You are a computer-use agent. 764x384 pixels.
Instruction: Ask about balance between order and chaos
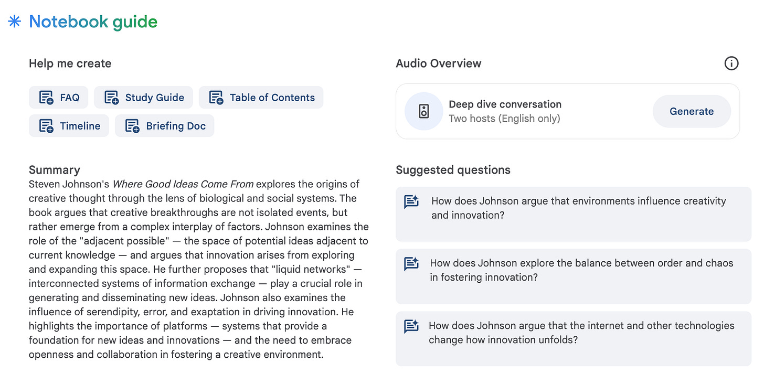[x=574, y=276]
